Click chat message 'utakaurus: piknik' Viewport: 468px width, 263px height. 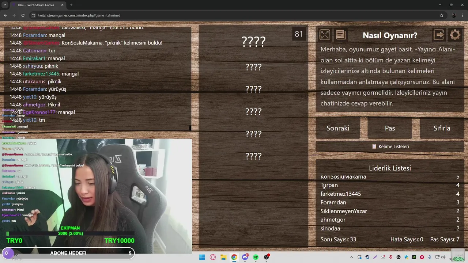[x=35, y=81]
